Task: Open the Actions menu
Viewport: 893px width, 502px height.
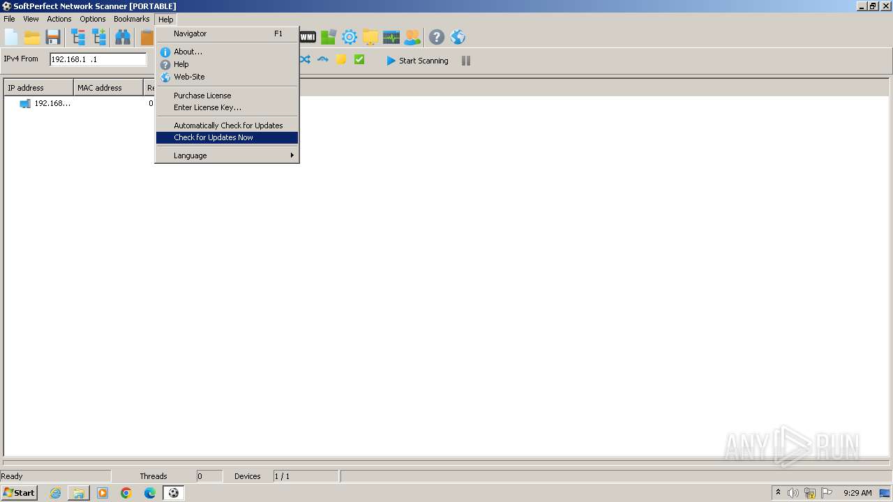Action: [x=59, y=19]
